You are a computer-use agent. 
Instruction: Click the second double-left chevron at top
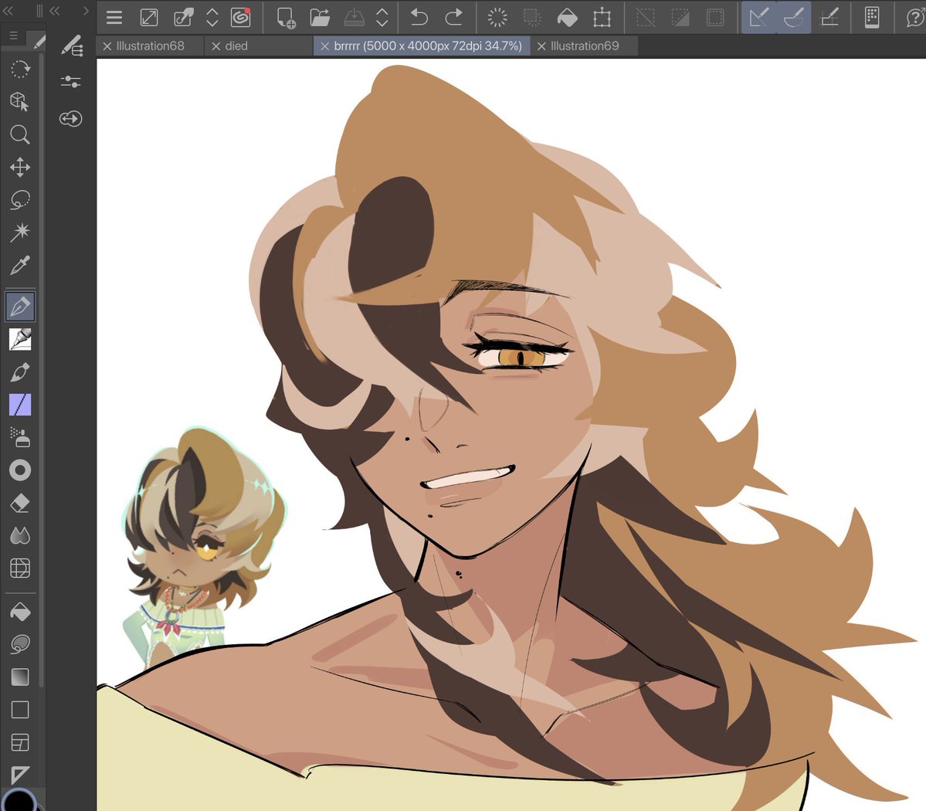pyautogui.click(x=55, y=10)
